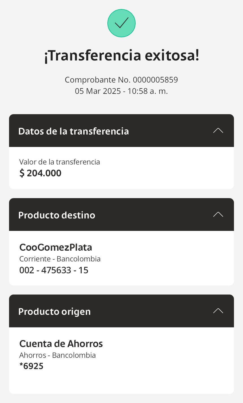
Task: Collapse the Datos de la transferencia chevron
Action: [x=218, y=131]
